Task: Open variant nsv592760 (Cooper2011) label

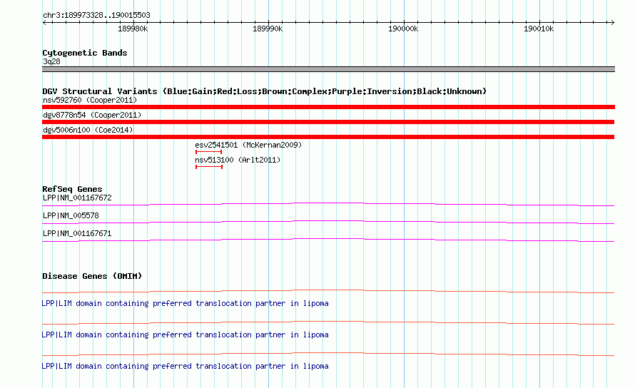Action: 90,100
